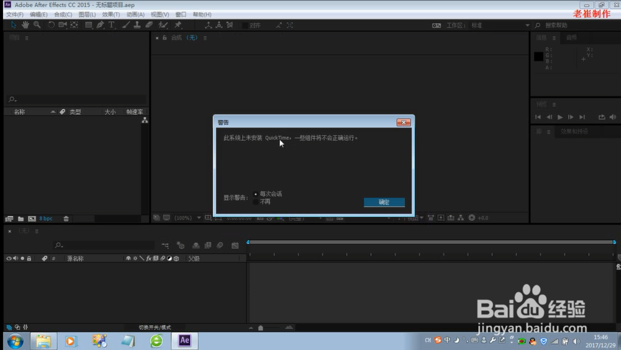Viewport: 621px width, 350px height.
Task: Click the timeline zoom slider handle
Action: tap(261, 328)
